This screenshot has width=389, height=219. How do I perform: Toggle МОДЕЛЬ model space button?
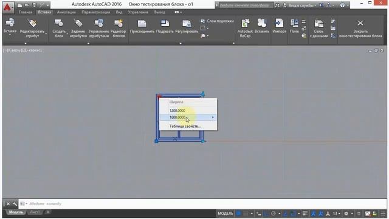click(x=225, y=214)
